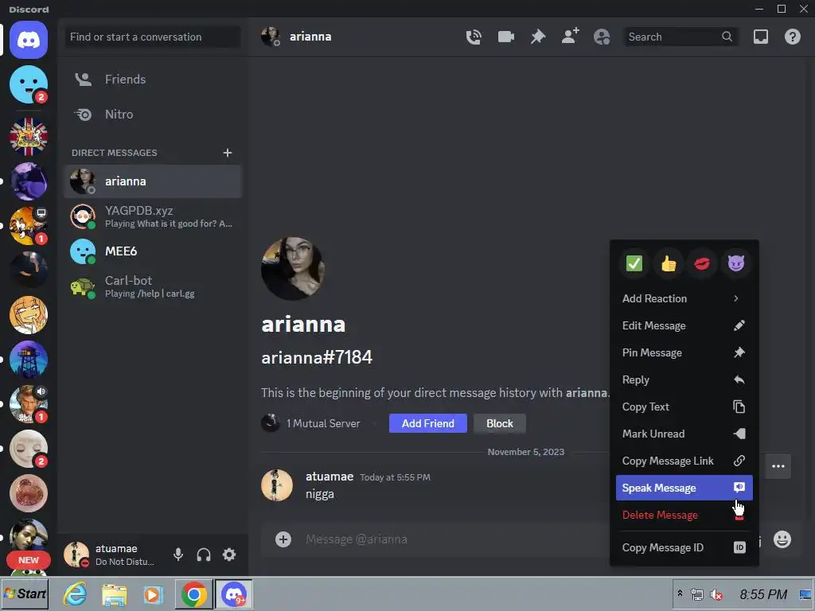
Task: Click Speak Message menu entry
Action: point(684,488)
